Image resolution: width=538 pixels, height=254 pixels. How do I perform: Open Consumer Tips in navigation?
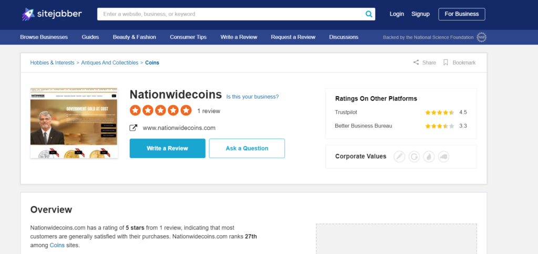coord(189,37)
